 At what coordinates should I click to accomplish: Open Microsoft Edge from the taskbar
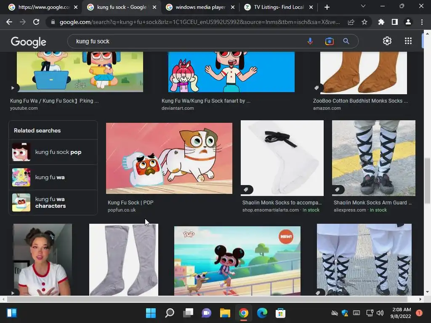click(x=262, y=313)
